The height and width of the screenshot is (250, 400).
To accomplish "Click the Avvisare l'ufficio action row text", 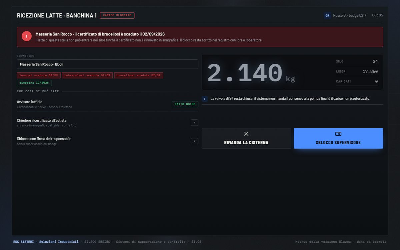I will [30, 102].
